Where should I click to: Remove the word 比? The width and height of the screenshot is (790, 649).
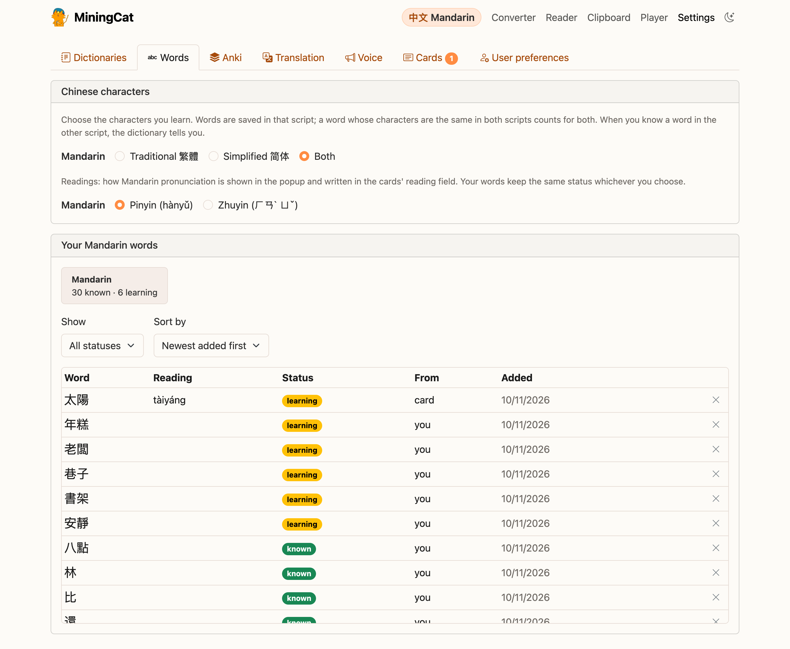tap(716, 597)
